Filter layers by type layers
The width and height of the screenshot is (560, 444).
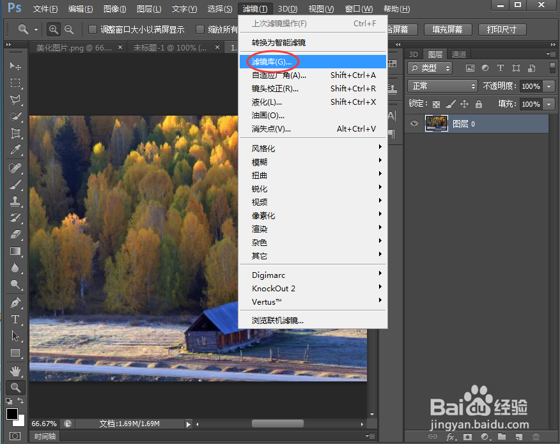point(501,68)
